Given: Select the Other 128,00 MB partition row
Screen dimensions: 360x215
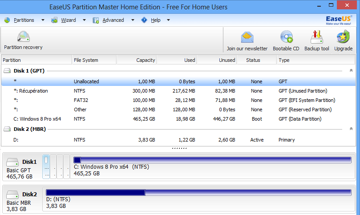Looking at the screenshot, I should point(178,110).
